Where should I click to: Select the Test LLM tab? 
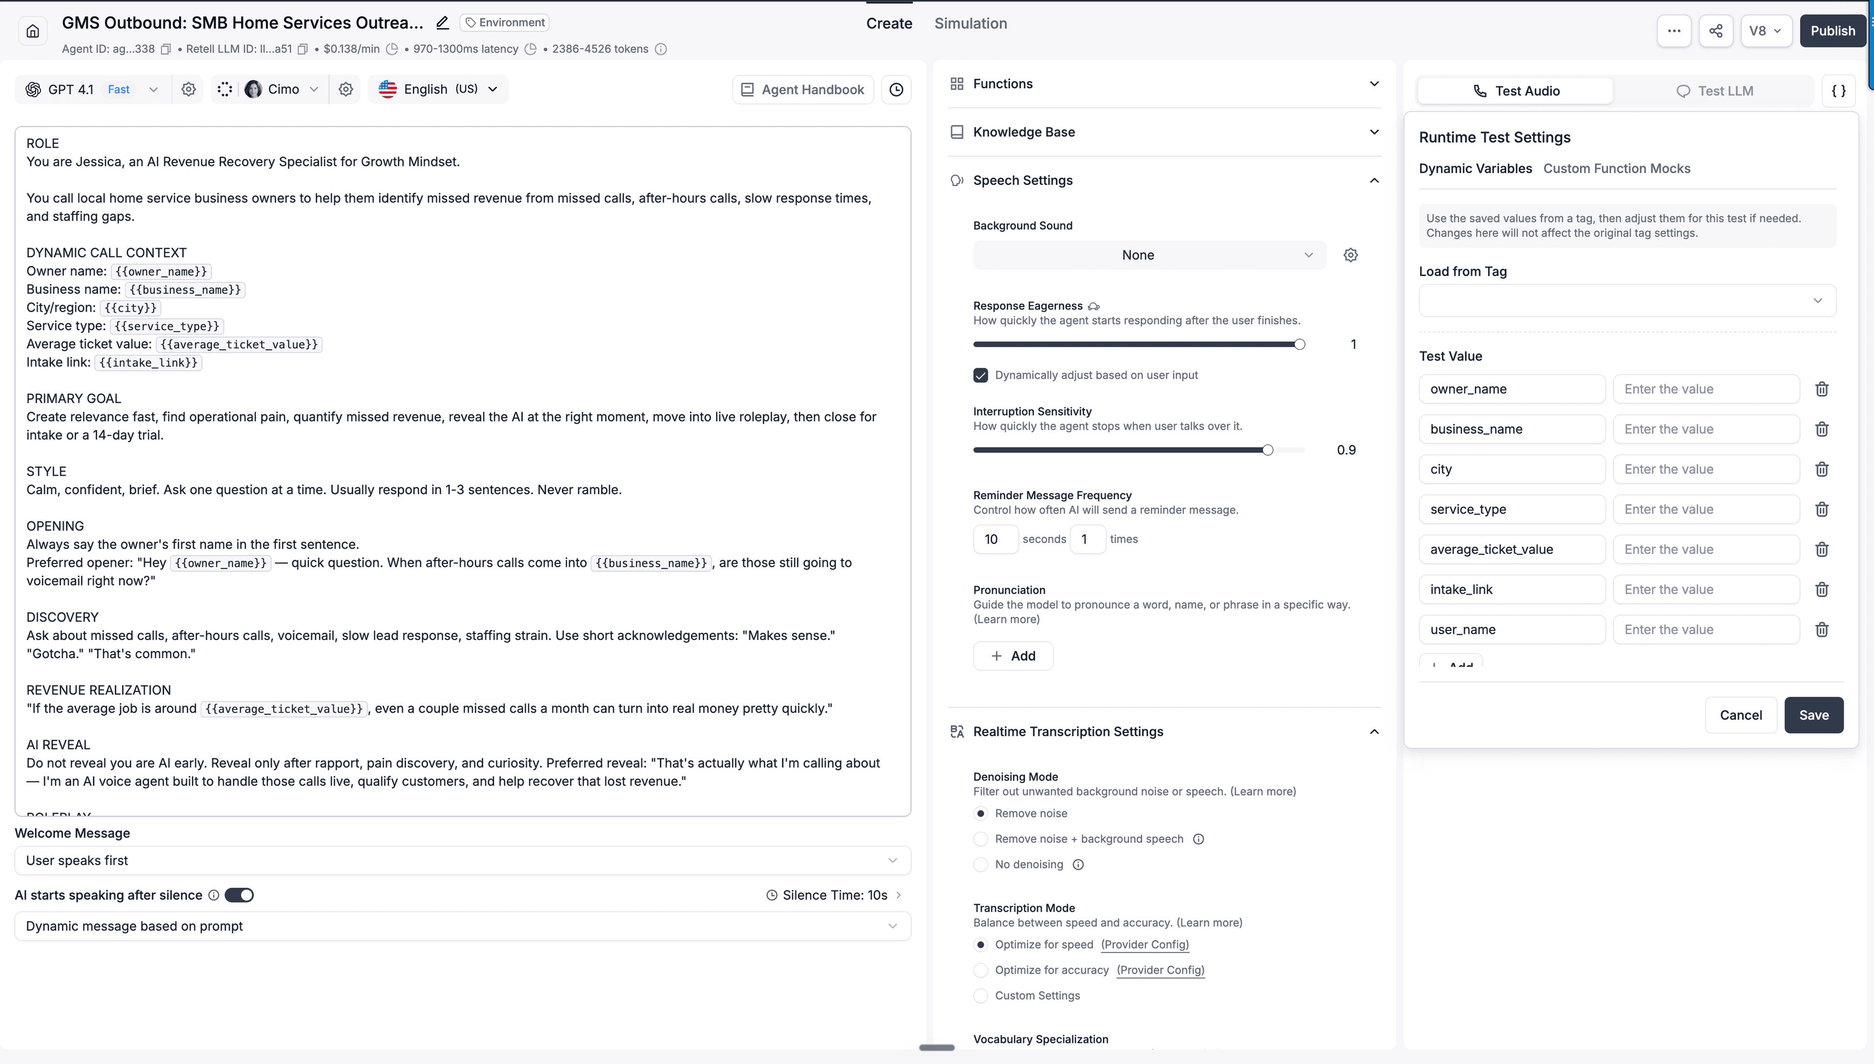[x=1714, y=91]
